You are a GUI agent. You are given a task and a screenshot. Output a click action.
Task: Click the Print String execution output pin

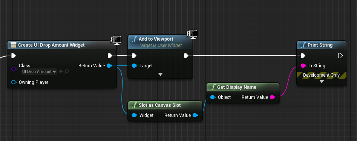(x=340, y=56)
